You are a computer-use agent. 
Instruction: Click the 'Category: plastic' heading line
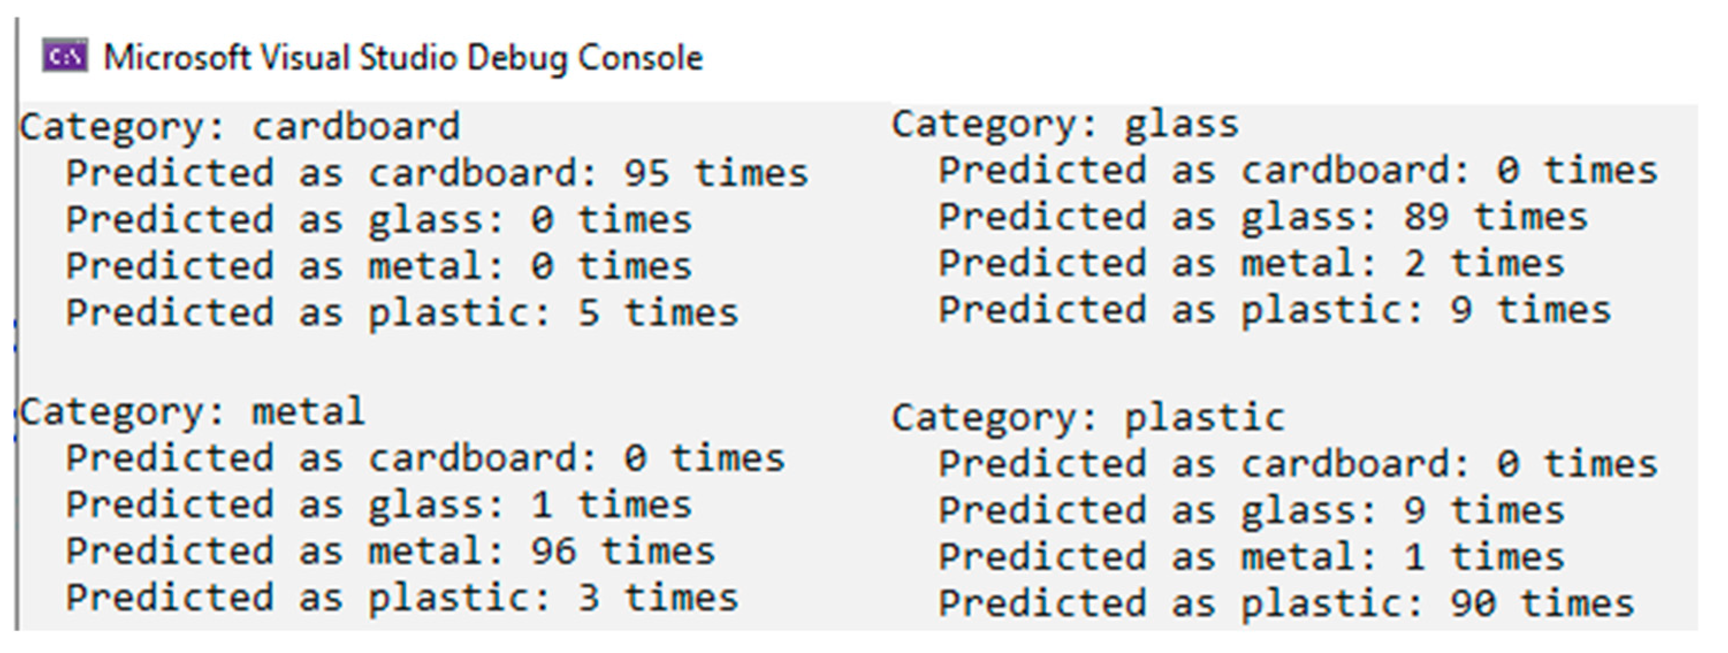(x=1088, y=418)
